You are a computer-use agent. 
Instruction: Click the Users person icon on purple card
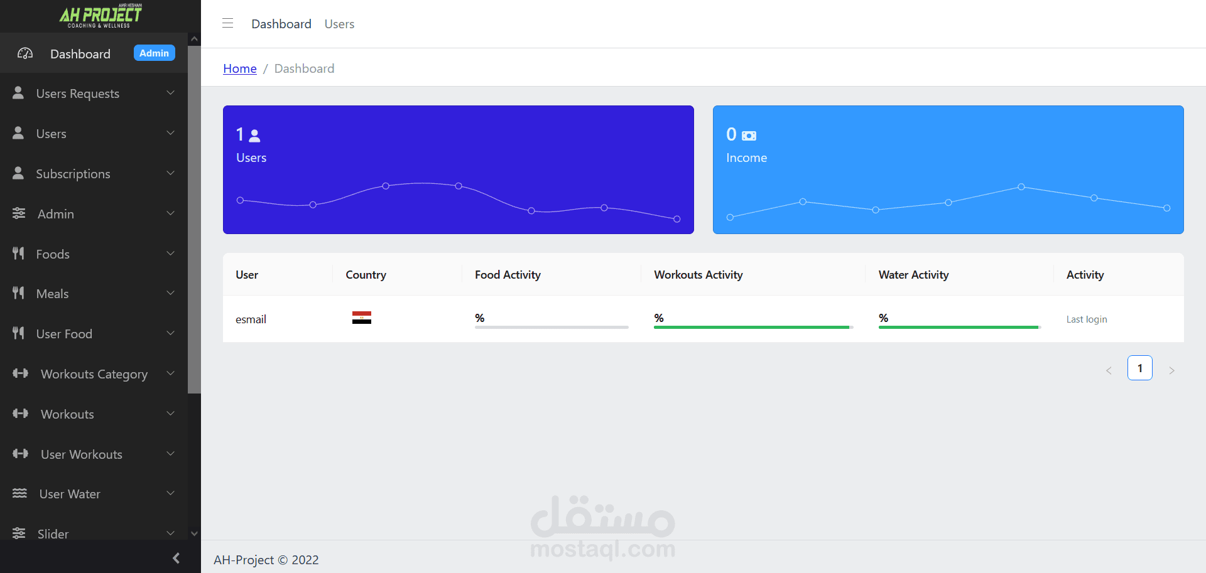tap(254, 134)
